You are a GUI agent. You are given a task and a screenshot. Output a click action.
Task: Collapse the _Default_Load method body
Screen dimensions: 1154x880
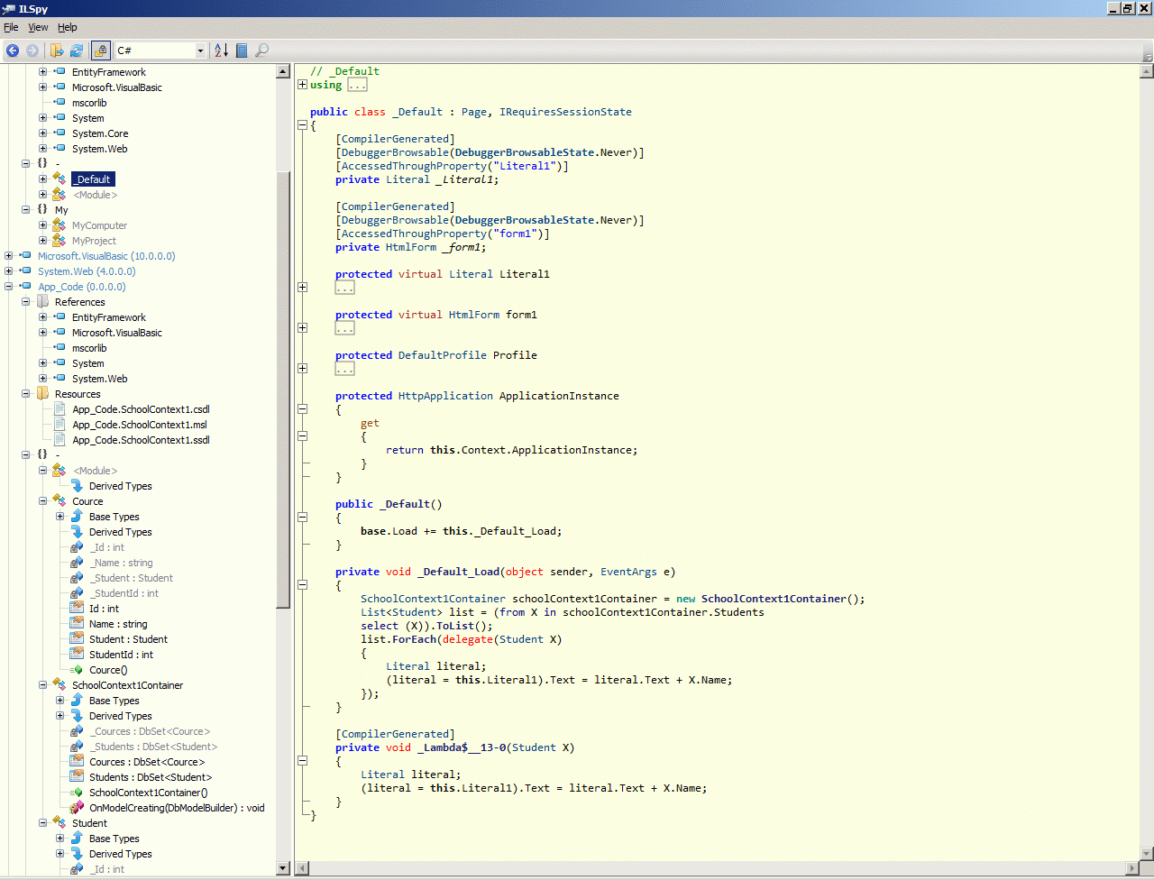(x=302, y=585)
